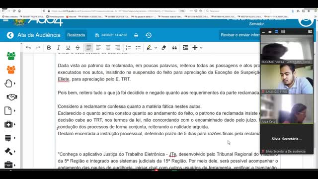The height and width of the screenshot is (179, 318).
Task: Open the highlighter color dropdown arrow
Action: click(156, 48)
